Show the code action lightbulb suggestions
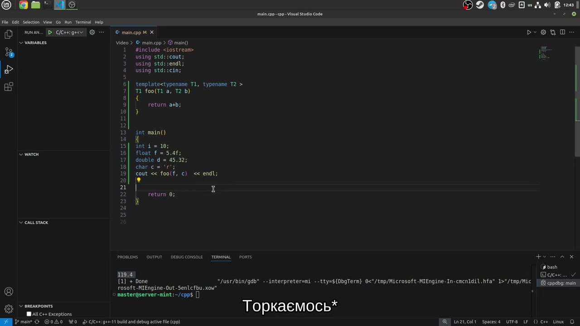Image resolution: width=580 pixels, height=326 pixels. click(139, 180)
